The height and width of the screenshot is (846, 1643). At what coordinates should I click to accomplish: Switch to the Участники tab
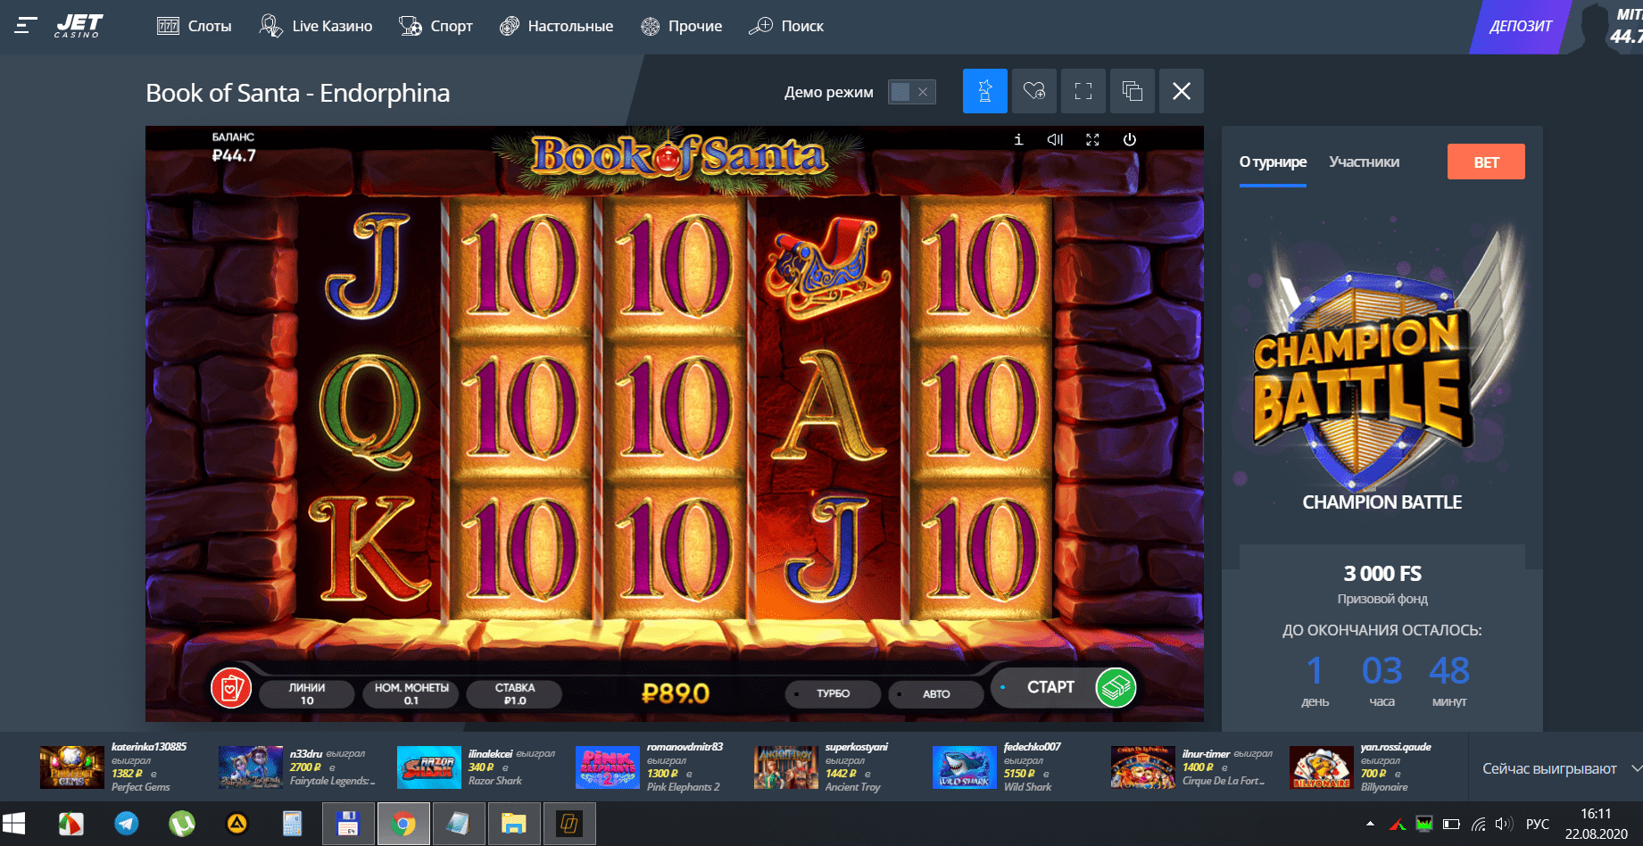1364,162
